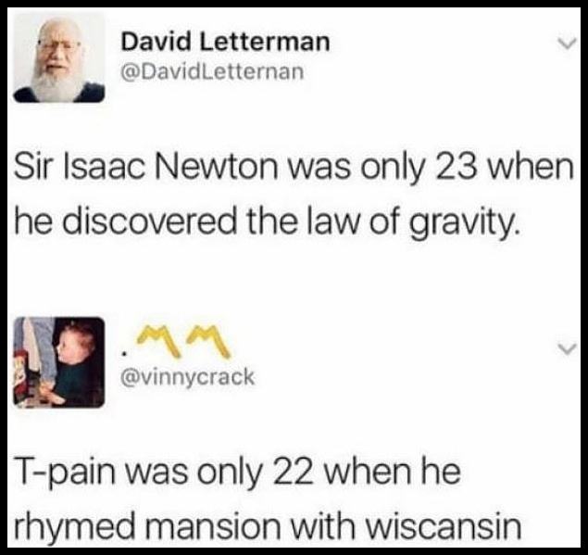This screenshot has width=588, height=555.
Task: Click the word 'Newton' in first tweet
Action: pyautogui.click(x=216, y=168)
